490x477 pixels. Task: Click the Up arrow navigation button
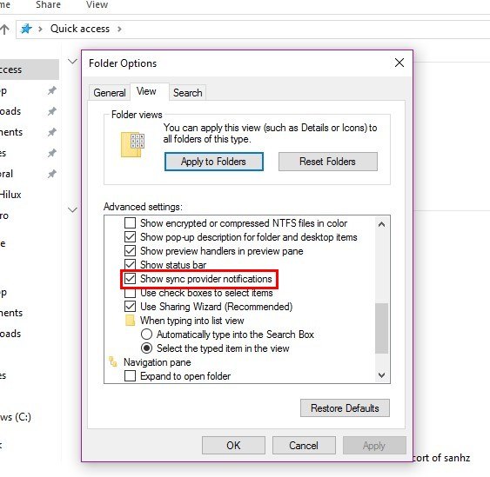(x=4, y=30)
